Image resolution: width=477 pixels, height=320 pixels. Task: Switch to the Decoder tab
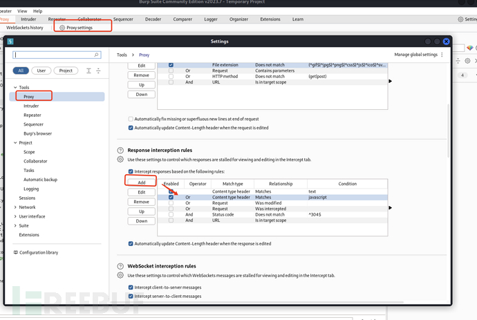coord(153,19)
